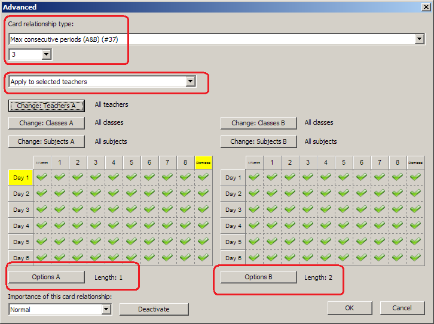Select Day 4 row header in right grid
This screenshot has width=434, height=324.
click(233, 226)
